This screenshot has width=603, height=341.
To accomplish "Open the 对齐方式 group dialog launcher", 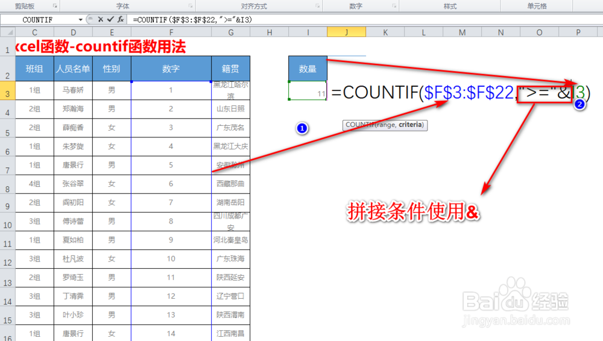I will click(318, 6).
